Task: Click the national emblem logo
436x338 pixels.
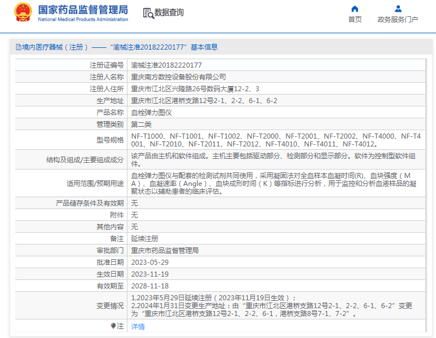Action: pos(23,12)
